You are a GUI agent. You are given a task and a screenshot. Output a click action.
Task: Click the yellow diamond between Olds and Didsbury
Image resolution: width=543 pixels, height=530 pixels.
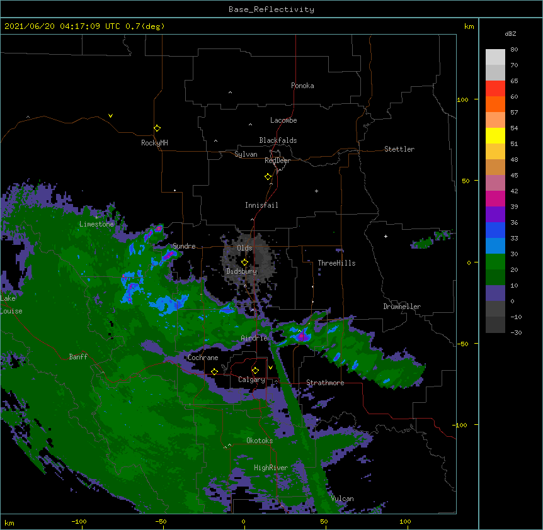pyautogui.click(x=245, y=262)
